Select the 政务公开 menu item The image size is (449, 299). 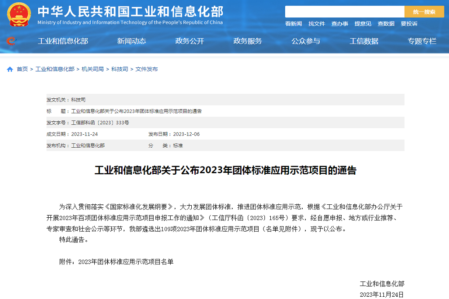(x=189, y=41)
